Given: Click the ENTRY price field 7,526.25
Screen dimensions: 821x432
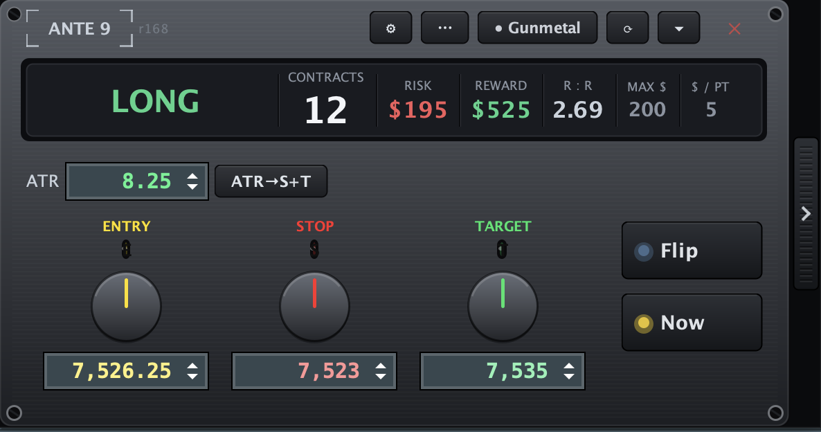Looking at the screenshot, I should point(126,371).
